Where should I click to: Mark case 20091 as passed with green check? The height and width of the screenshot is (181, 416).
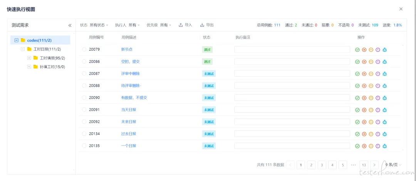tap(357, 110)
